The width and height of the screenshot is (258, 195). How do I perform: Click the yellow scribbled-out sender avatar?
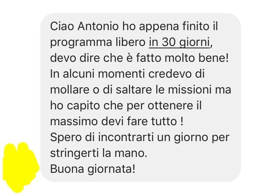21,167
